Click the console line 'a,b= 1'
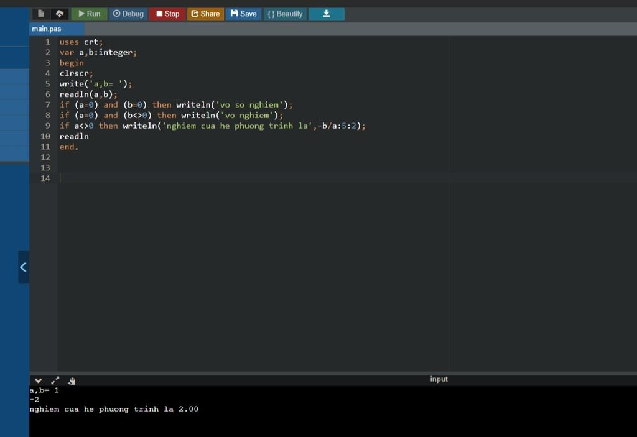The height and width of the screenshot is (437, 637). pos(44,390)
